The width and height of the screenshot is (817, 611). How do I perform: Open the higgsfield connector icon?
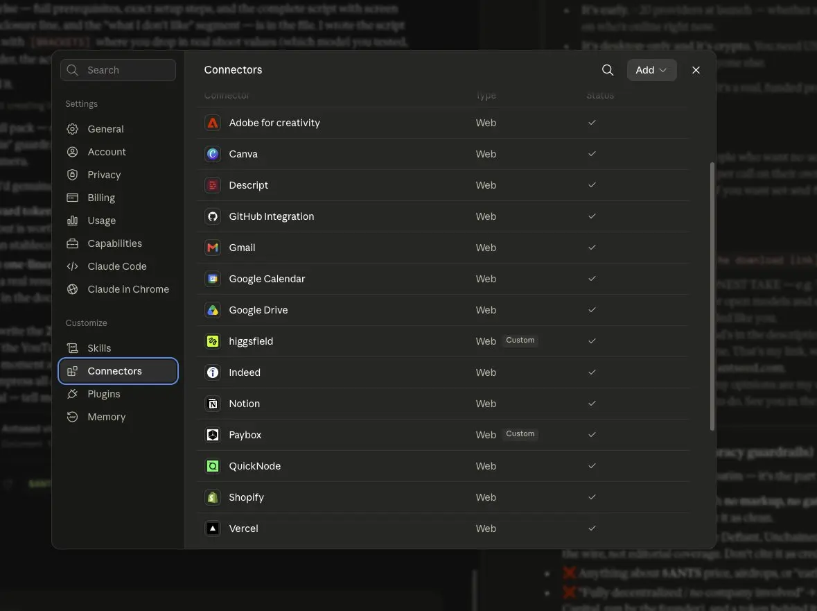pyautogui.click(x=213, y=341)
